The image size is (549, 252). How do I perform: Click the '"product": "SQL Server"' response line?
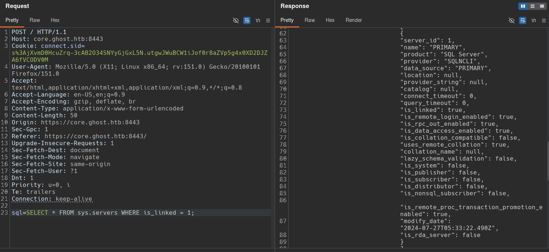[x=444, y=54]
